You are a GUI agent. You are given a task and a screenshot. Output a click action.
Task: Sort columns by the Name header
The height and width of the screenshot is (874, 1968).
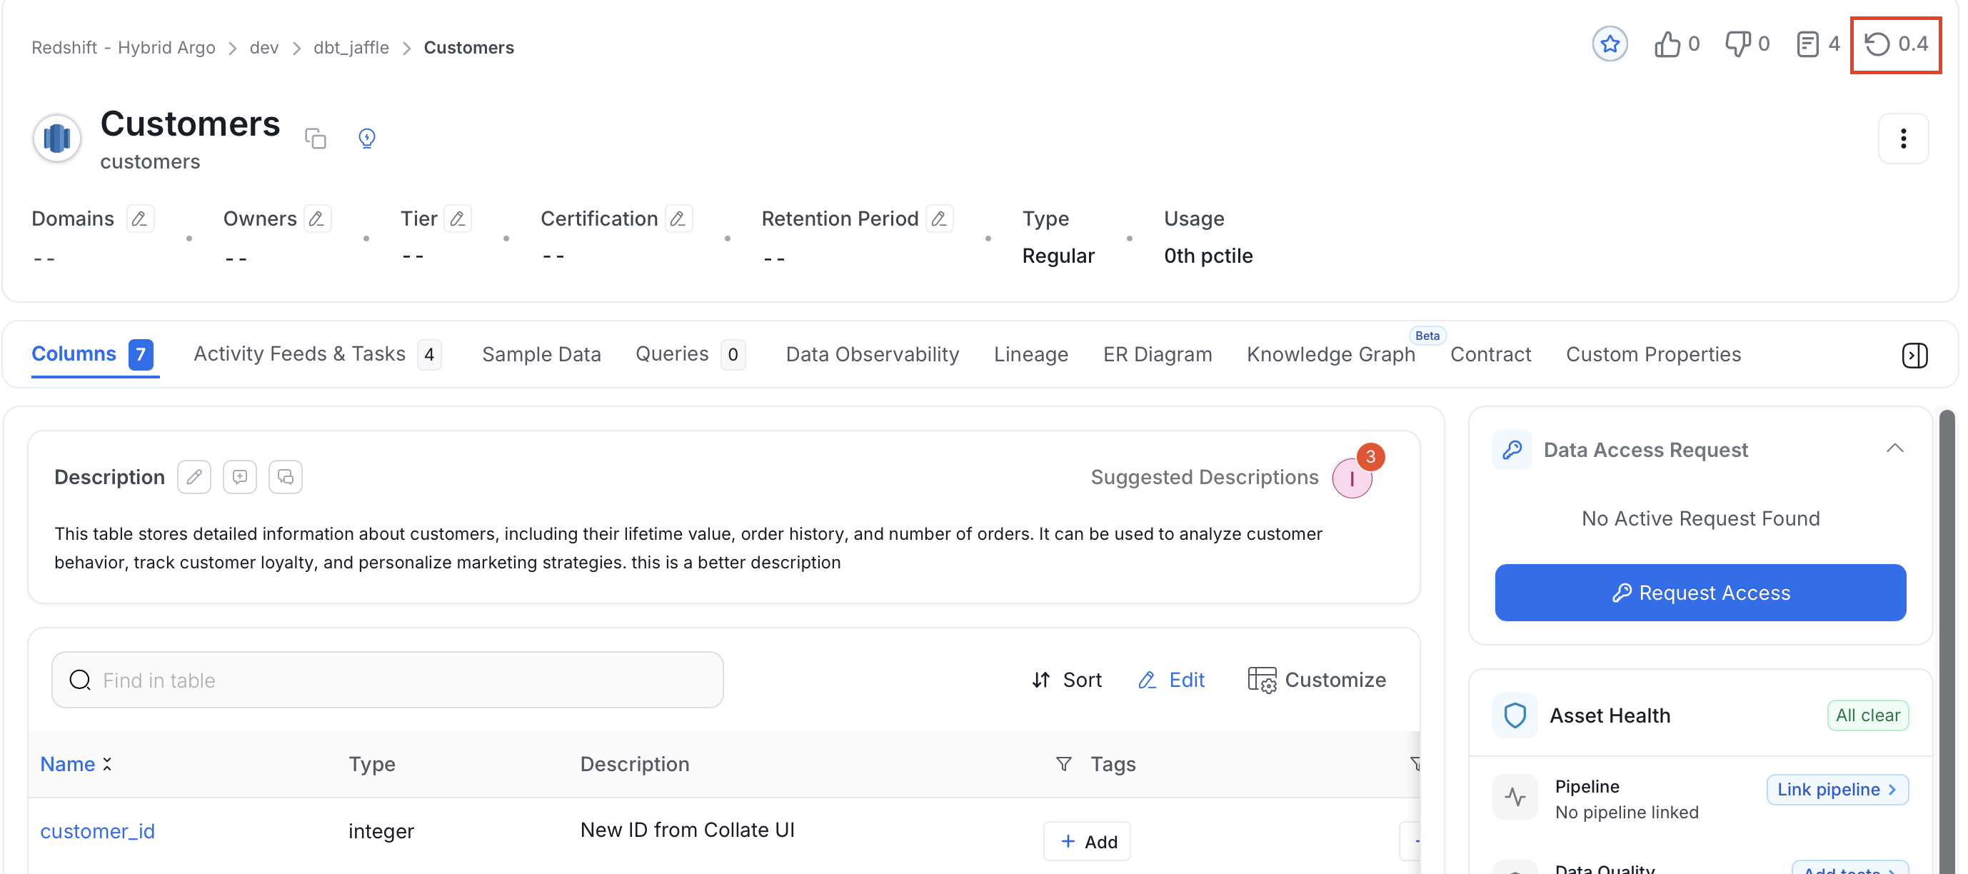[x=76, y=764]
